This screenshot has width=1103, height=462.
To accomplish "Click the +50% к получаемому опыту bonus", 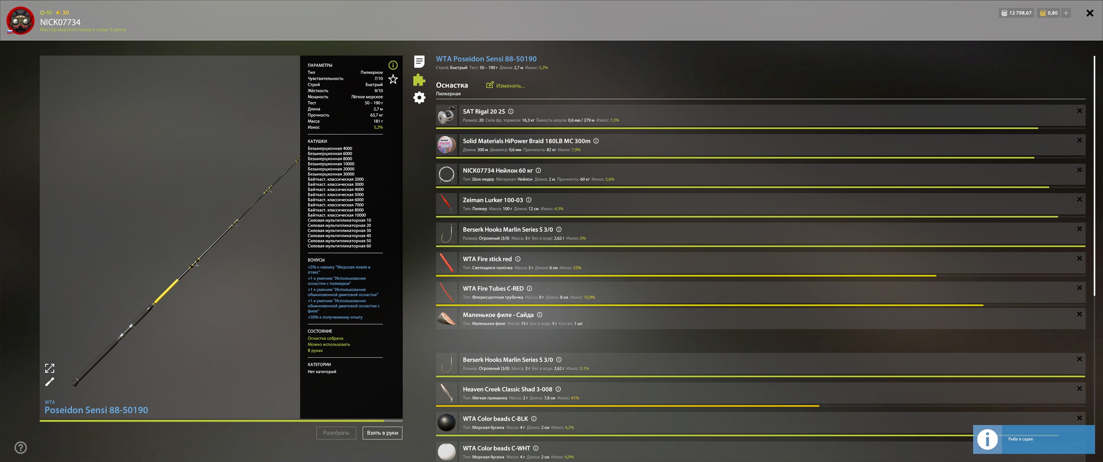I will pyautogui.click(x=335, y=317).
